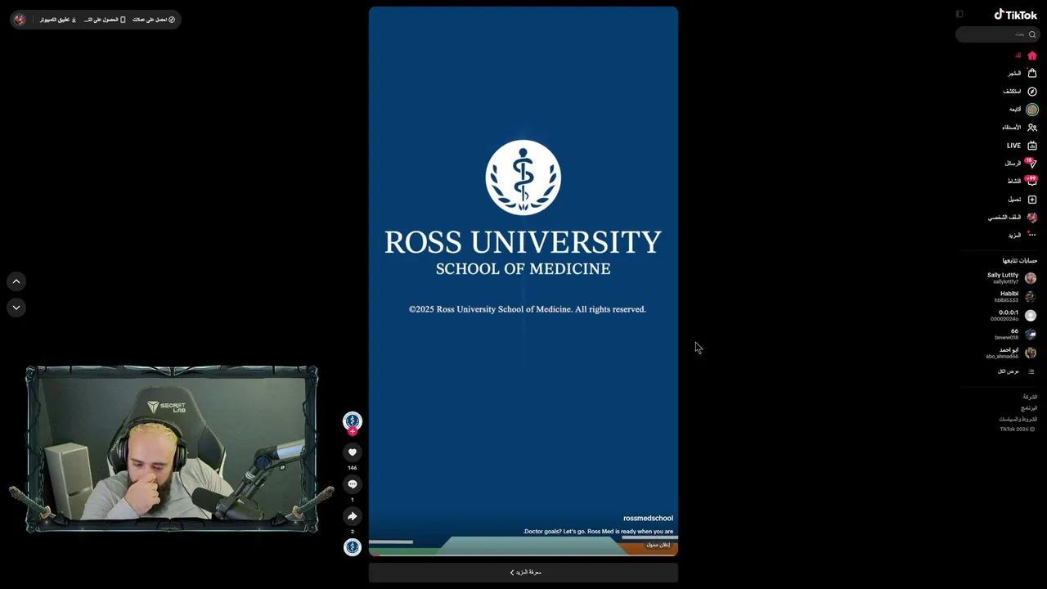The height and width of the screenshot is (589, 1047).
Task: Click the Upload (تحميل) plus icon
Action: coord(1032,200)
